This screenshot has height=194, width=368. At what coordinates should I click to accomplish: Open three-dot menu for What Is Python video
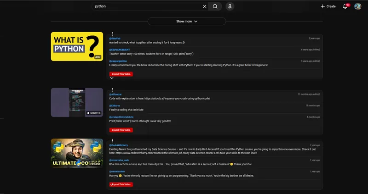tap(113, 34)
